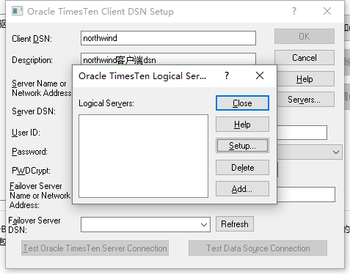Image resolution: width=350 pixels, height=274 pixels.
Task: Click the Oracle TimesTen title bar icon
Action: [17, 11]
